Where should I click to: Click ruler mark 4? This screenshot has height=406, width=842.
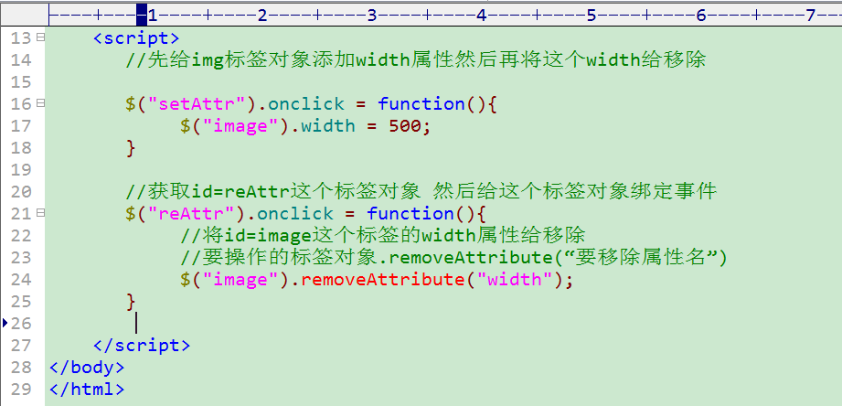tap(481, 16)
